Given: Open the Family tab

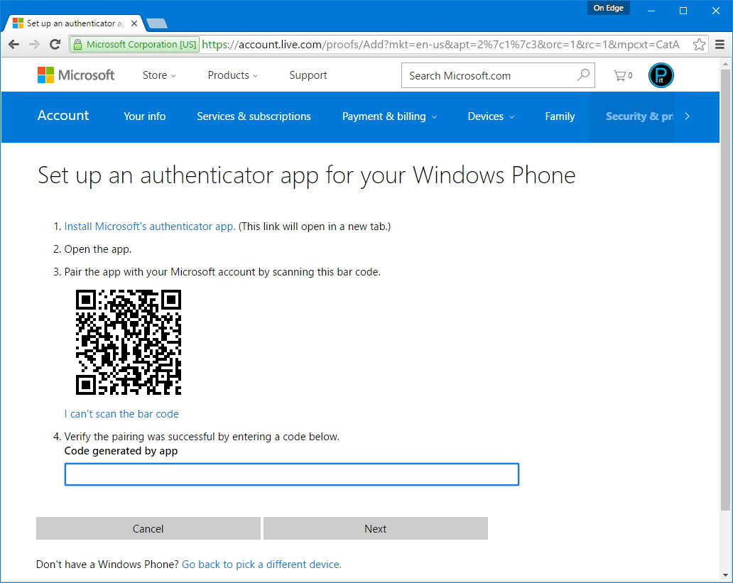Looking at the screenshot, I should 560,116.
